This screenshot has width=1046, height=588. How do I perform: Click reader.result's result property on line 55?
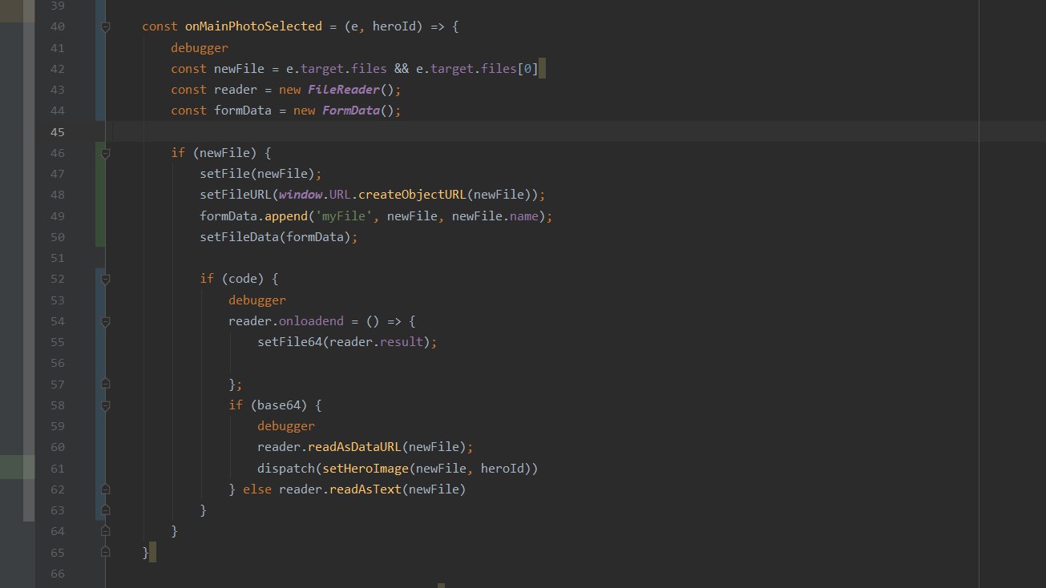[401, 342]
